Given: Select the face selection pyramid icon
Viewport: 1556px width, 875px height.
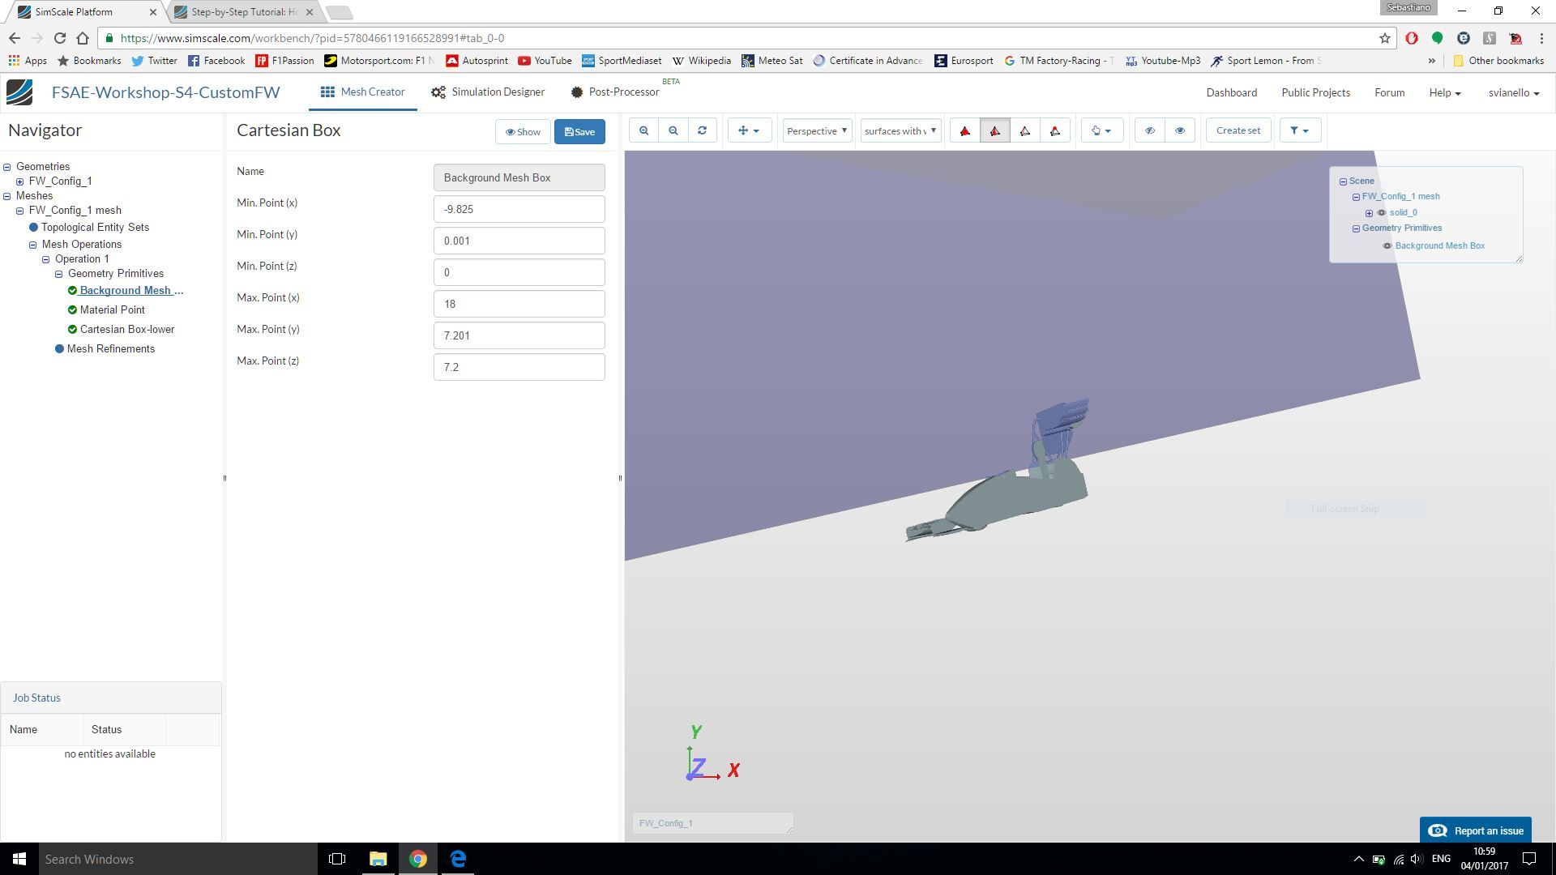Looking at the screenshot, I should (x=995, y=130).
